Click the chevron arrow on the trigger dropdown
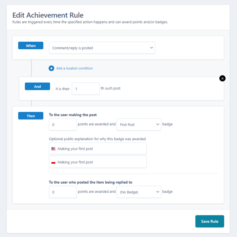 tap(151, 48)
